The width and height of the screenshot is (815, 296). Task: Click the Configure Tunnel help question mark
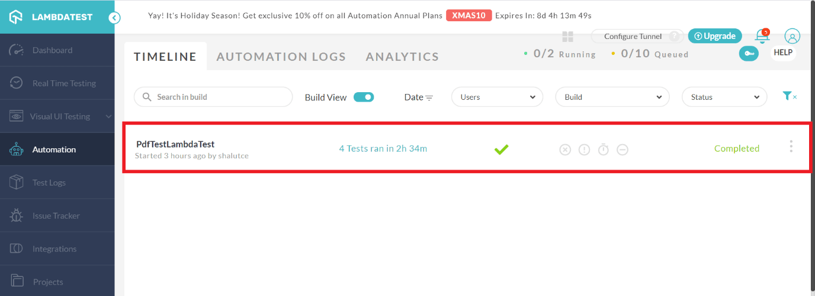tap(673, 37)
